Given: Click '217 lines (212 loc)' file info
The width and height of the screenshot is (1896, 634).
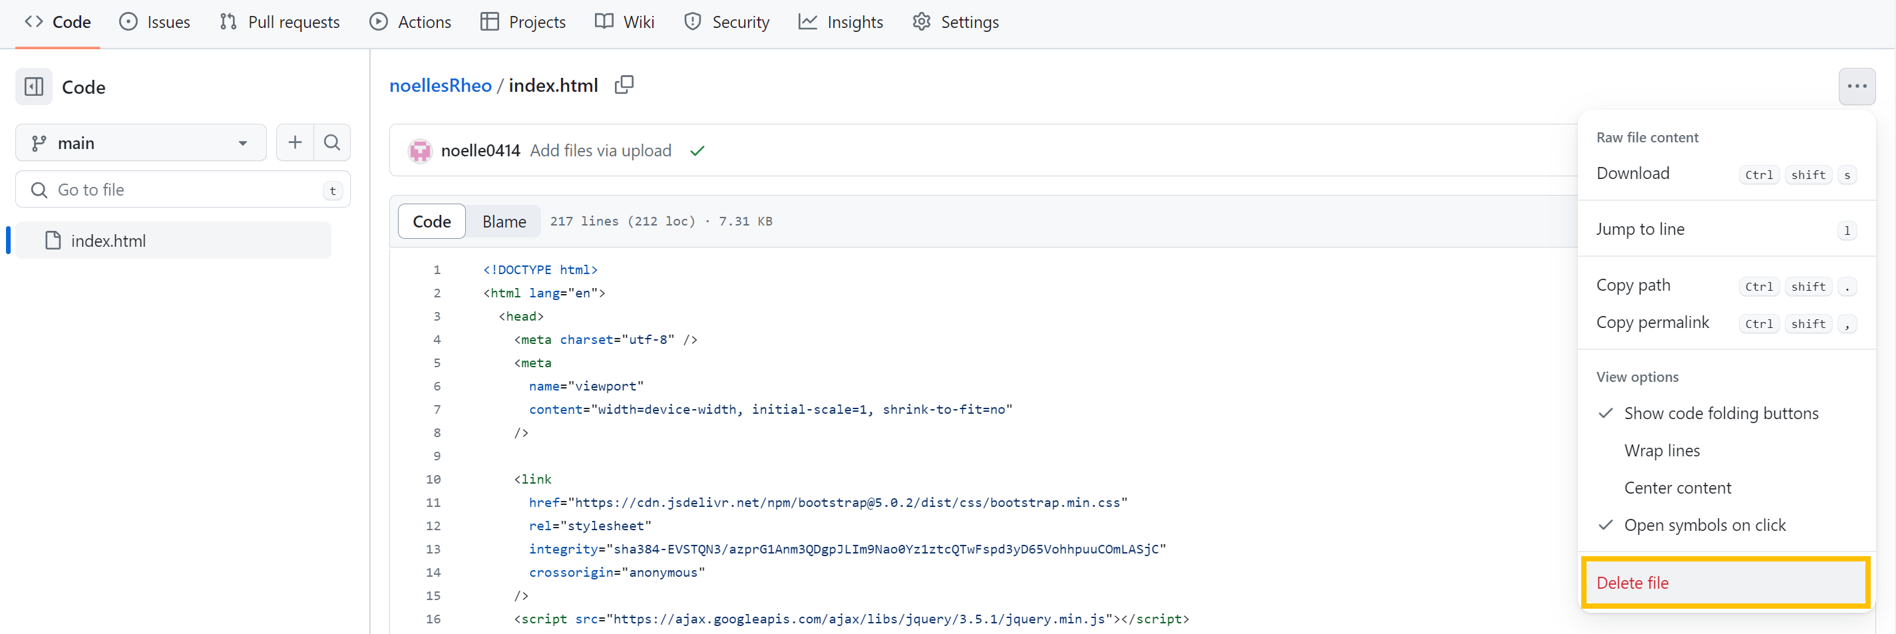Looking at the screenshot, I should [623, 222].
